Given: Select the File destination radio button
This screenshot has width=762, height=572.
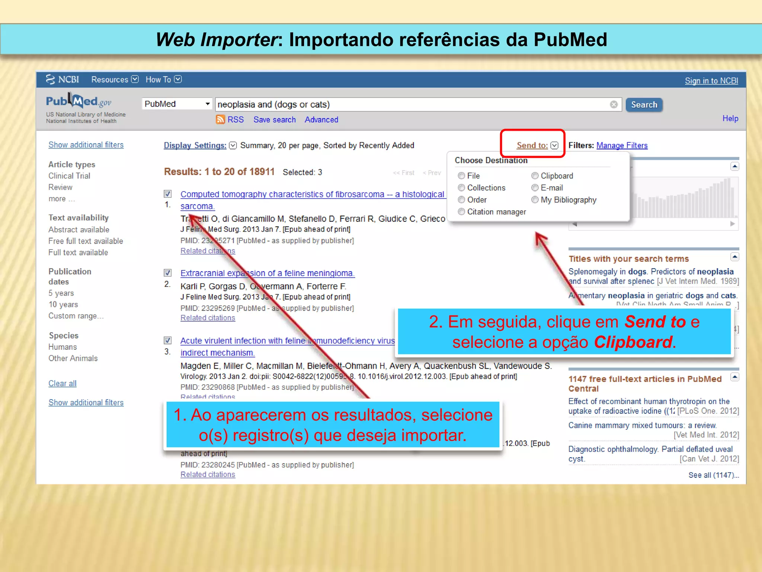Looking at the screenshot, I should pyautogui.click(x=461, y=176).
